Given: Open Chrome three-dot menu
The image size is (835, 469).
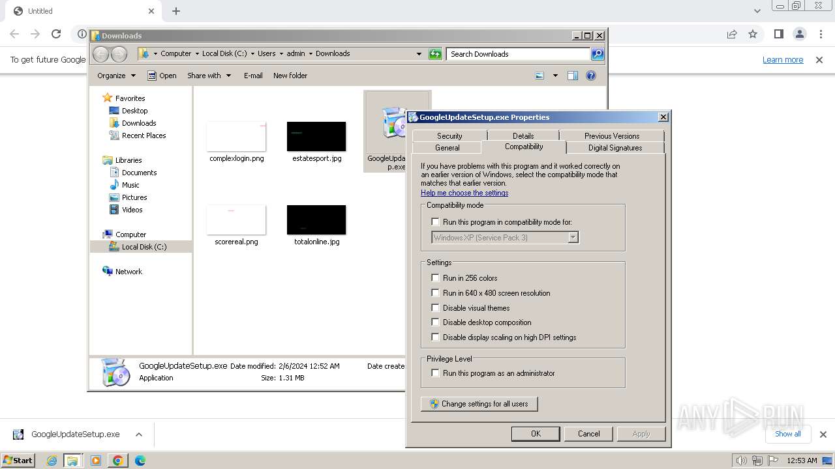Looking at the screenshot, I should (x=821, y=34).
